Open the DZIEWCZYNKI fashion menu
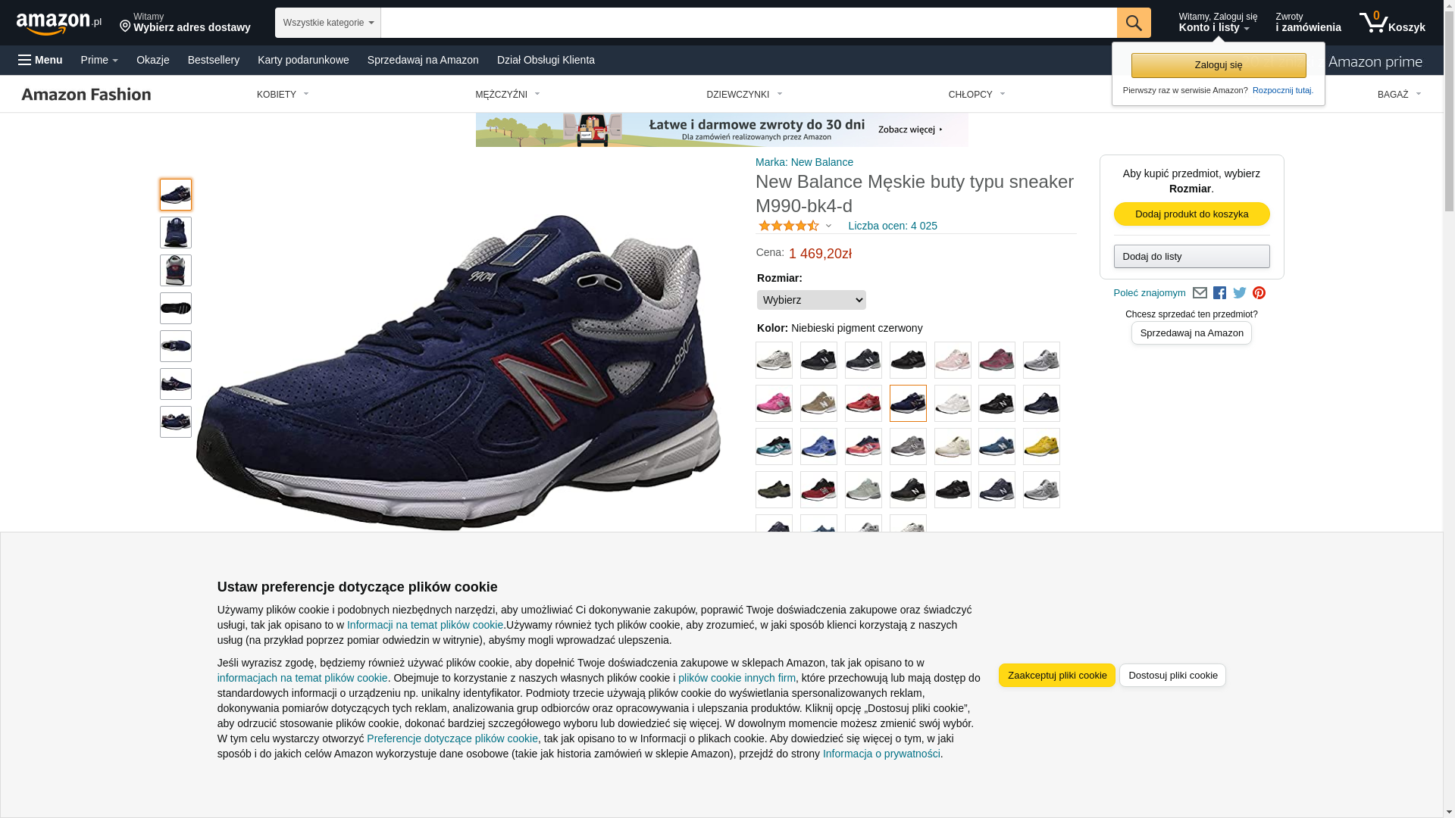Viewport: 1455px width, 818px height. pos(744,95)
